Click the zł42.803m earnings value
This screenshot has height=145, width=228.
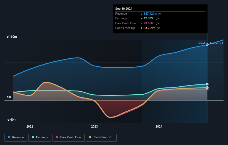tap(148, 18)
